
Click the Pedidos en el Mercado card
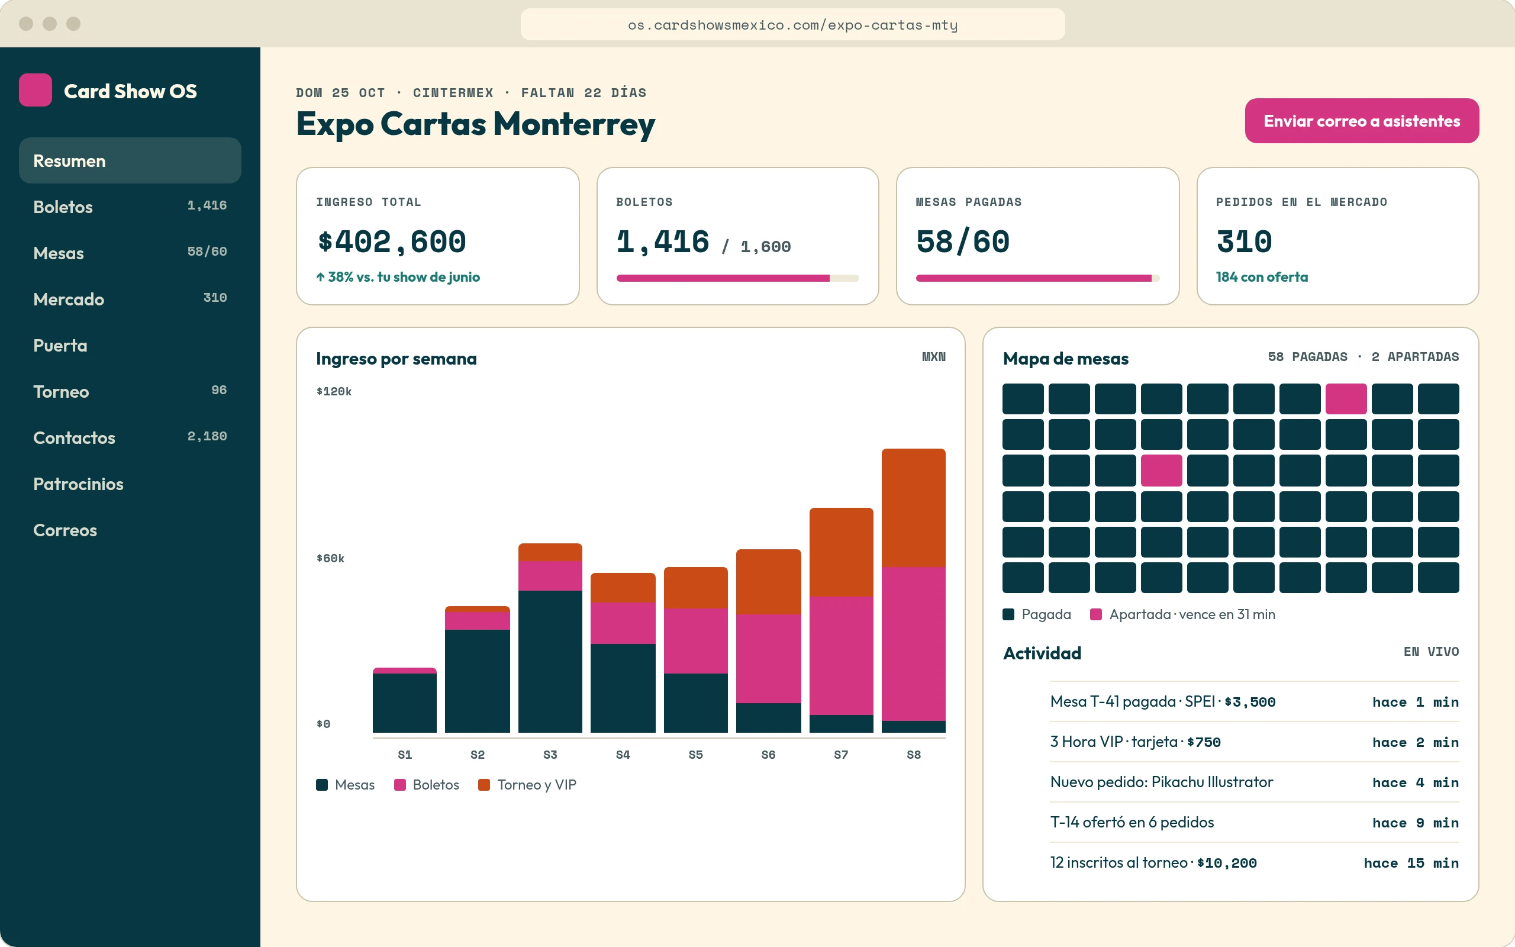tap(1337, 236)
